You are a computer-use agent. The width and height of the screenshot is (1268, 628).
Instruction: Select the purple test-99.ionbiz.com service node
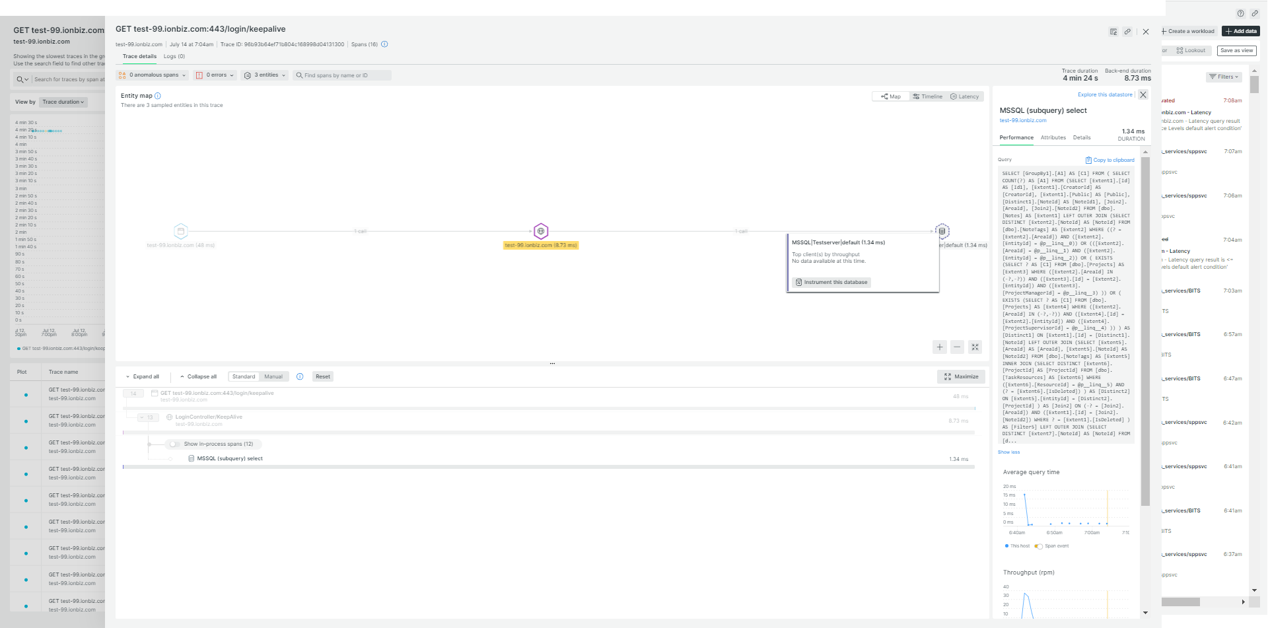pos(541,231)
